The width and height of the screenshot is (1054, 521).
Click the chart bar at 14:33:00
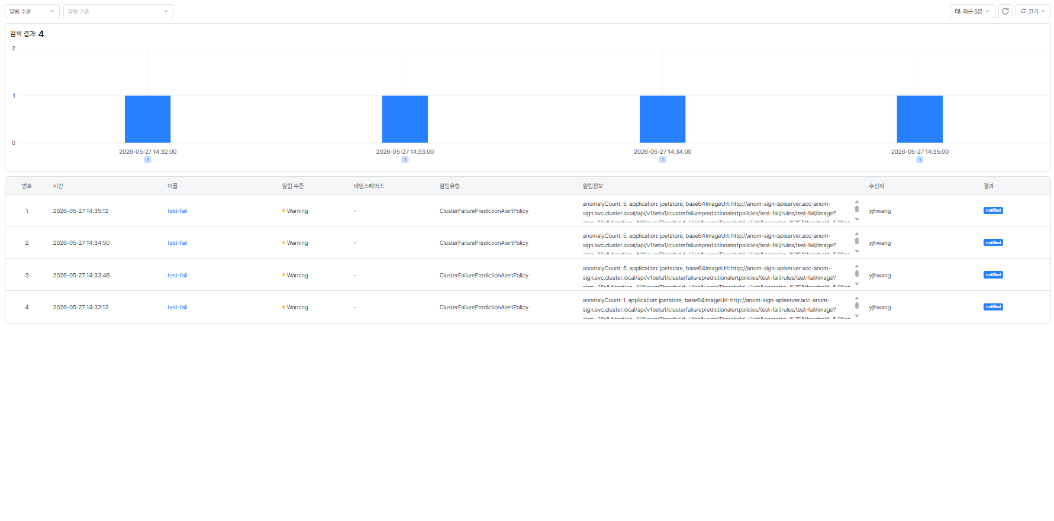pyautogui.click(x=405, y=119)
